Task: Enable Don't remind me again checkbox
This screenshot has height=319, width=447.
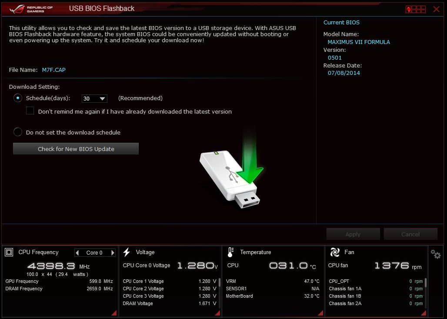Action: point(30,111)
